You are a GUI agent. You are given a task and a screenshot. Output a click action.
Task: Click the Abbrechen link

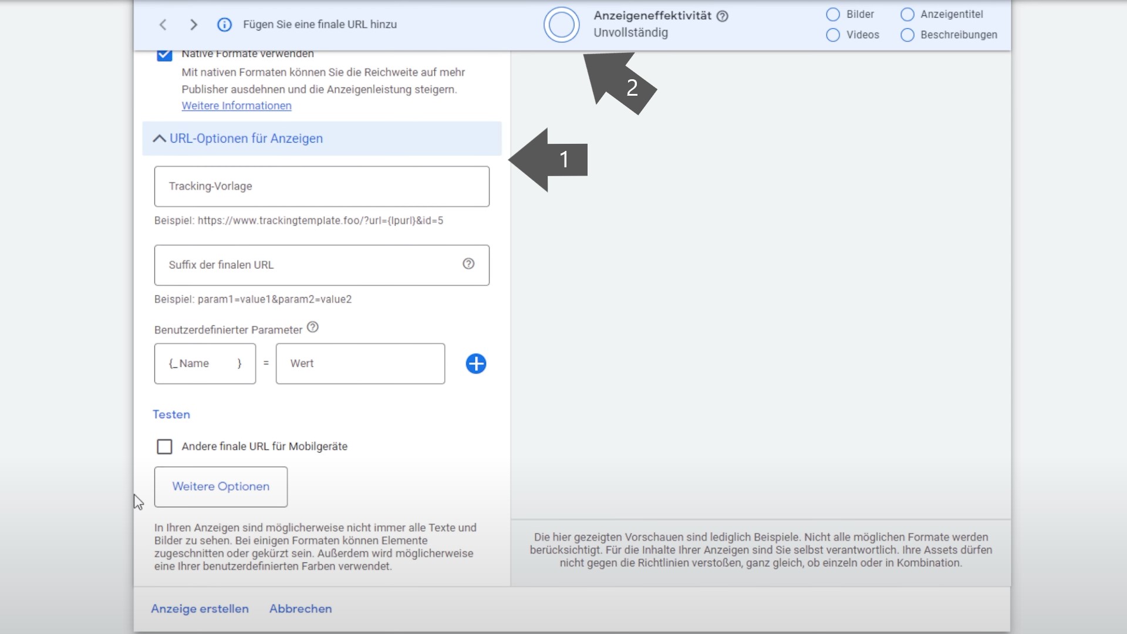click(x=299, y=608)
